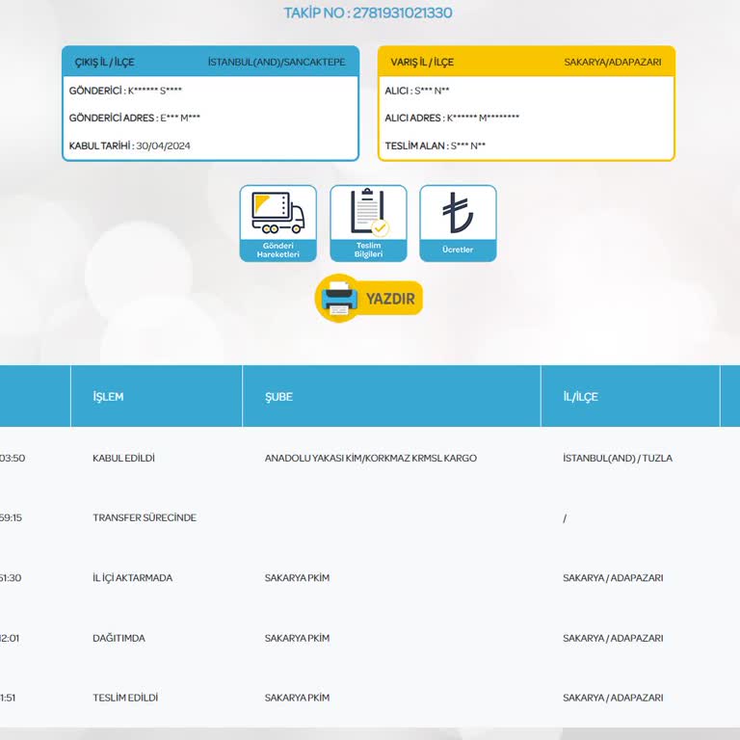740x740 pixels.
Task: Click the İL/İLÇE column header
Action: click(580, 396)
